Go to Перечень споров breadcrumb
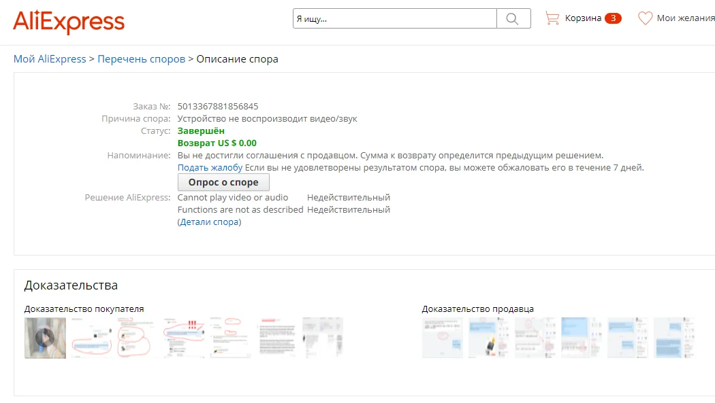 point(142,59)
